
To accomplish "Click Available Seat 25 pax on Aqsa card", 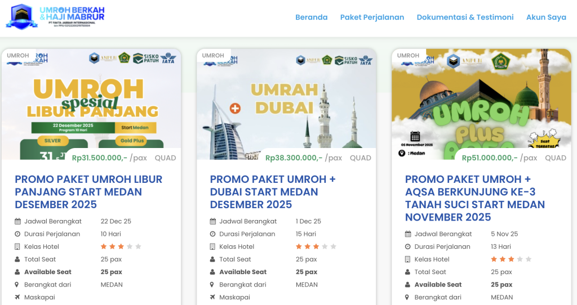I will [501, 285].
